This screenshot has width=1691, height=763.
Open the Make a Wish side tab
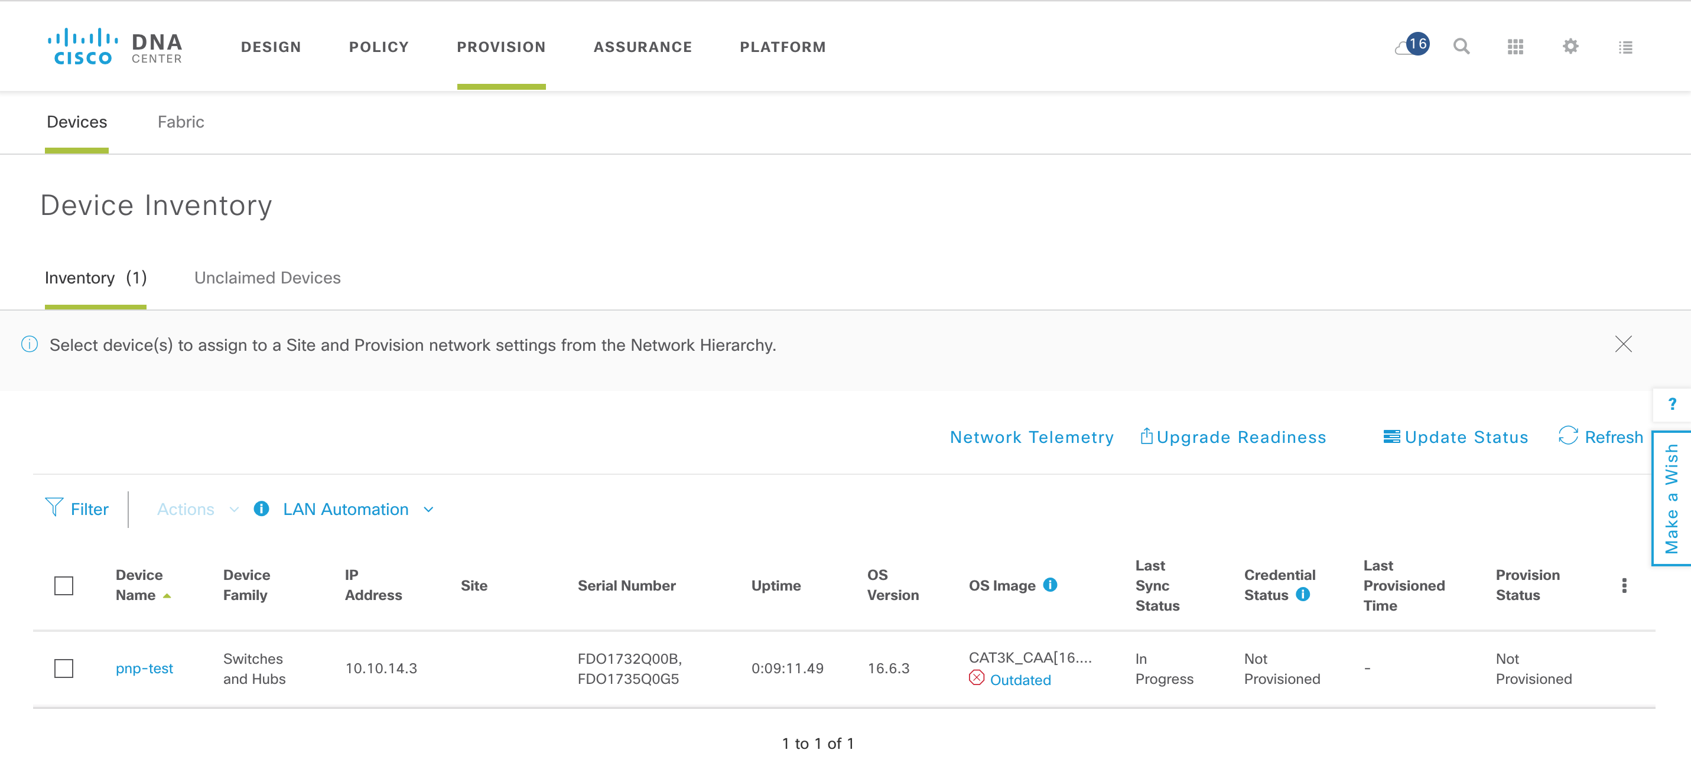1672,498
